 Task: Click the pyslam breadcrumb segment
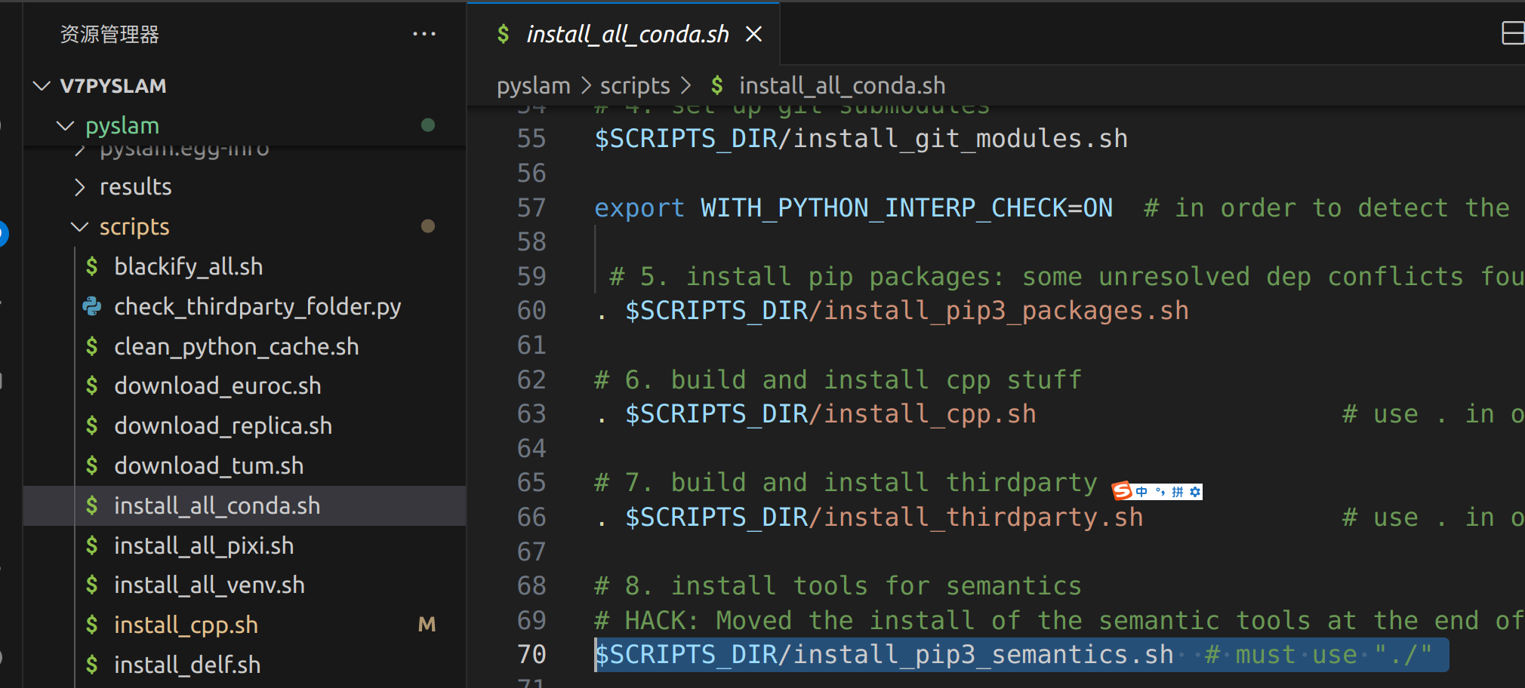click(534, 86)
